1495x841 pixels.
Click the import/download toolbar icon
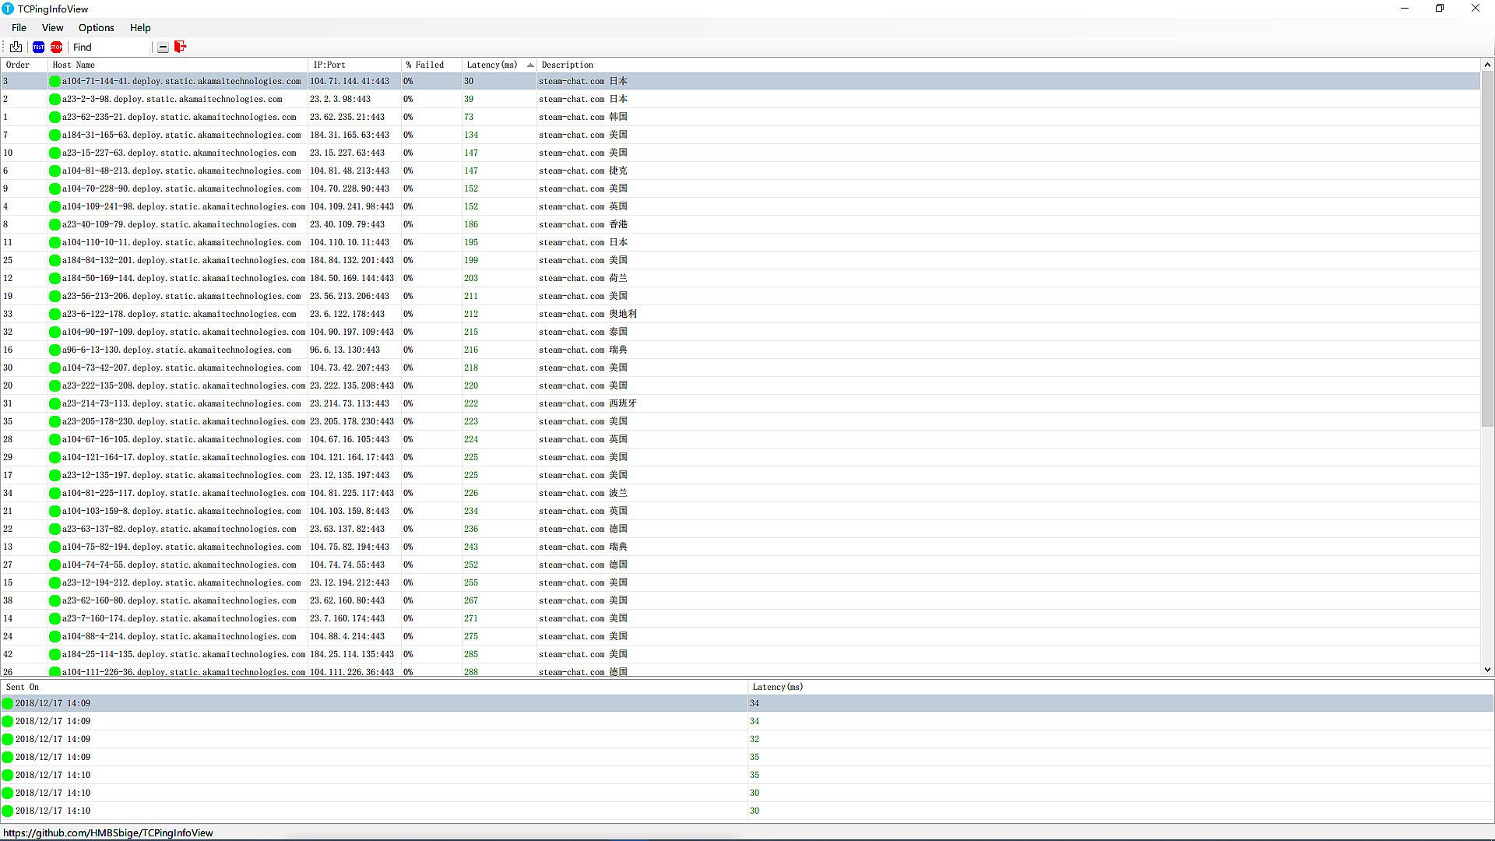tap(16, 47)
